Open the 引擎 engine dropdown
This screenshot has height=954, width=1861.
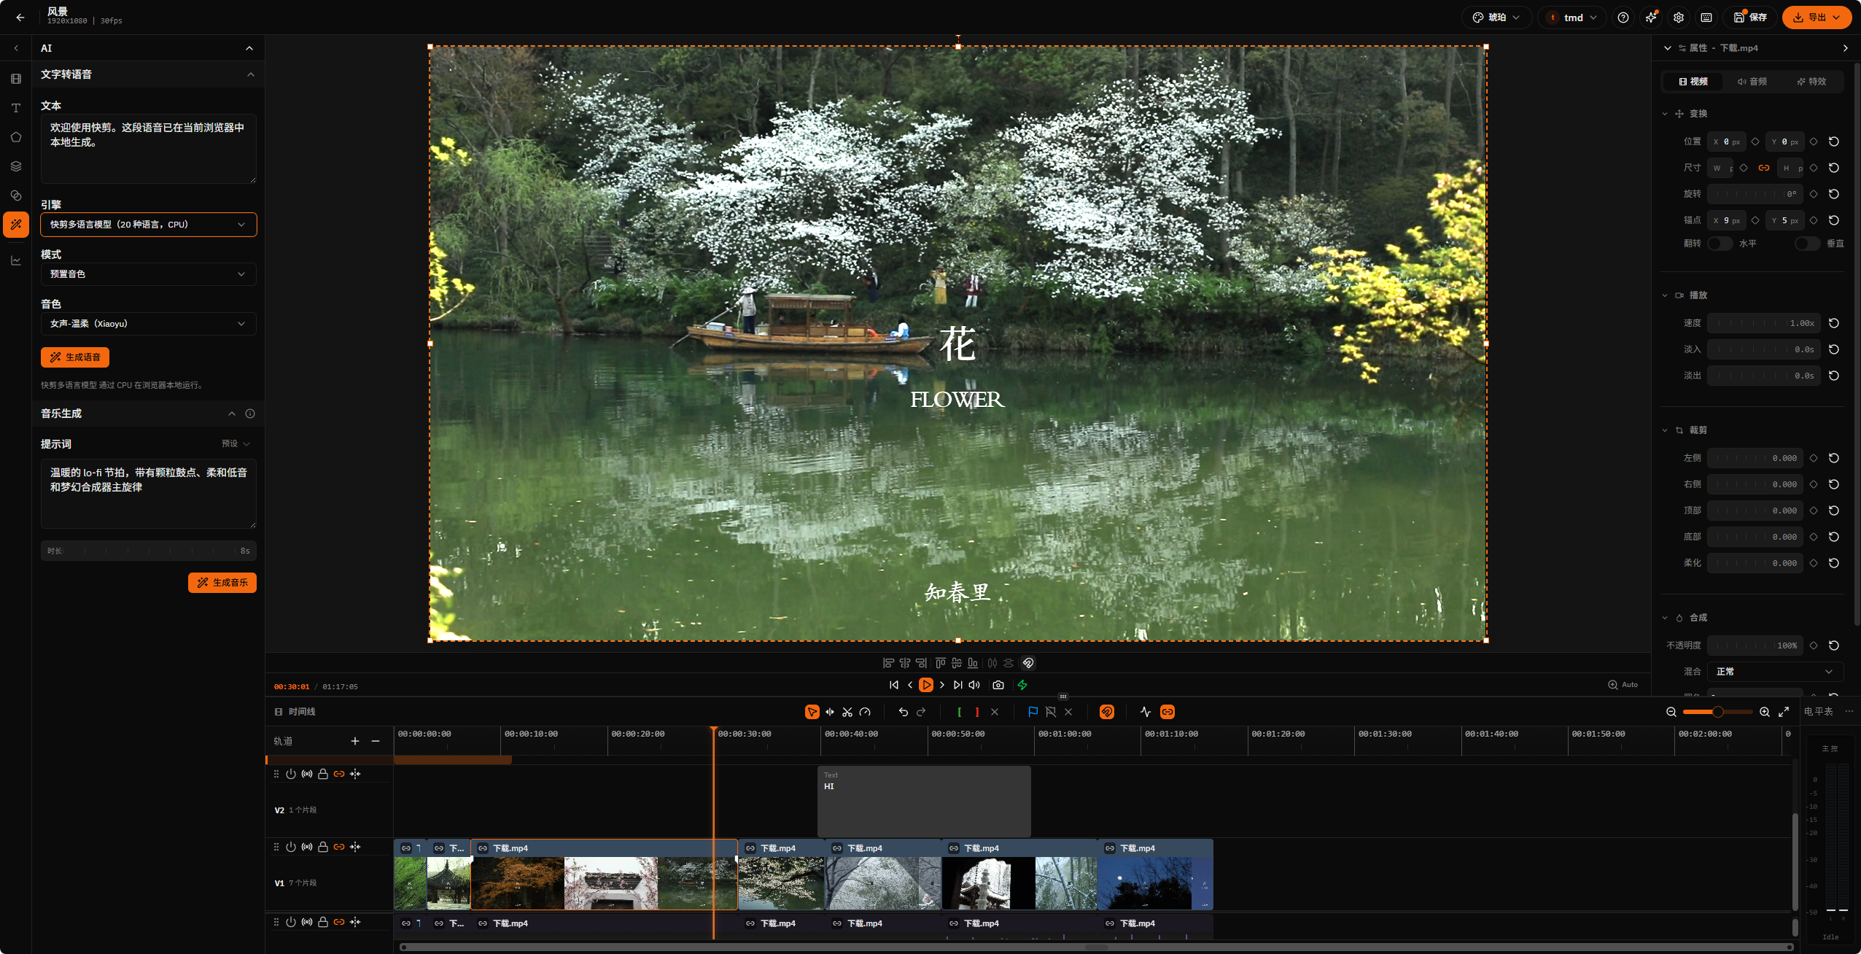click(x=149, y=225)
